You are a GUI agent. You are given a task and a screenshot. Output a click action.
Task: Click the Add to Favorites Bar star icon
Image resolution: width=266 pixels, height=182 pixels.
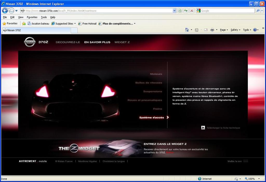pyautogui.click(x=24, y=24)
